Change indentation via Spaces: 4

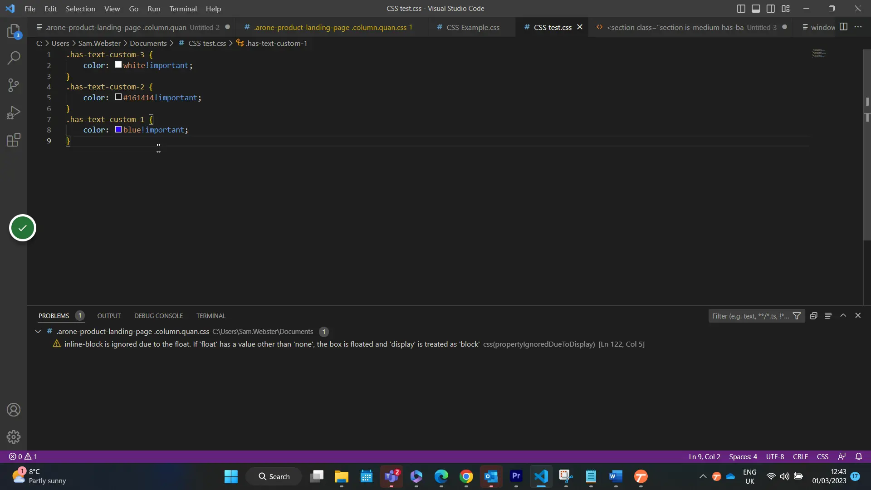[743, 457]
